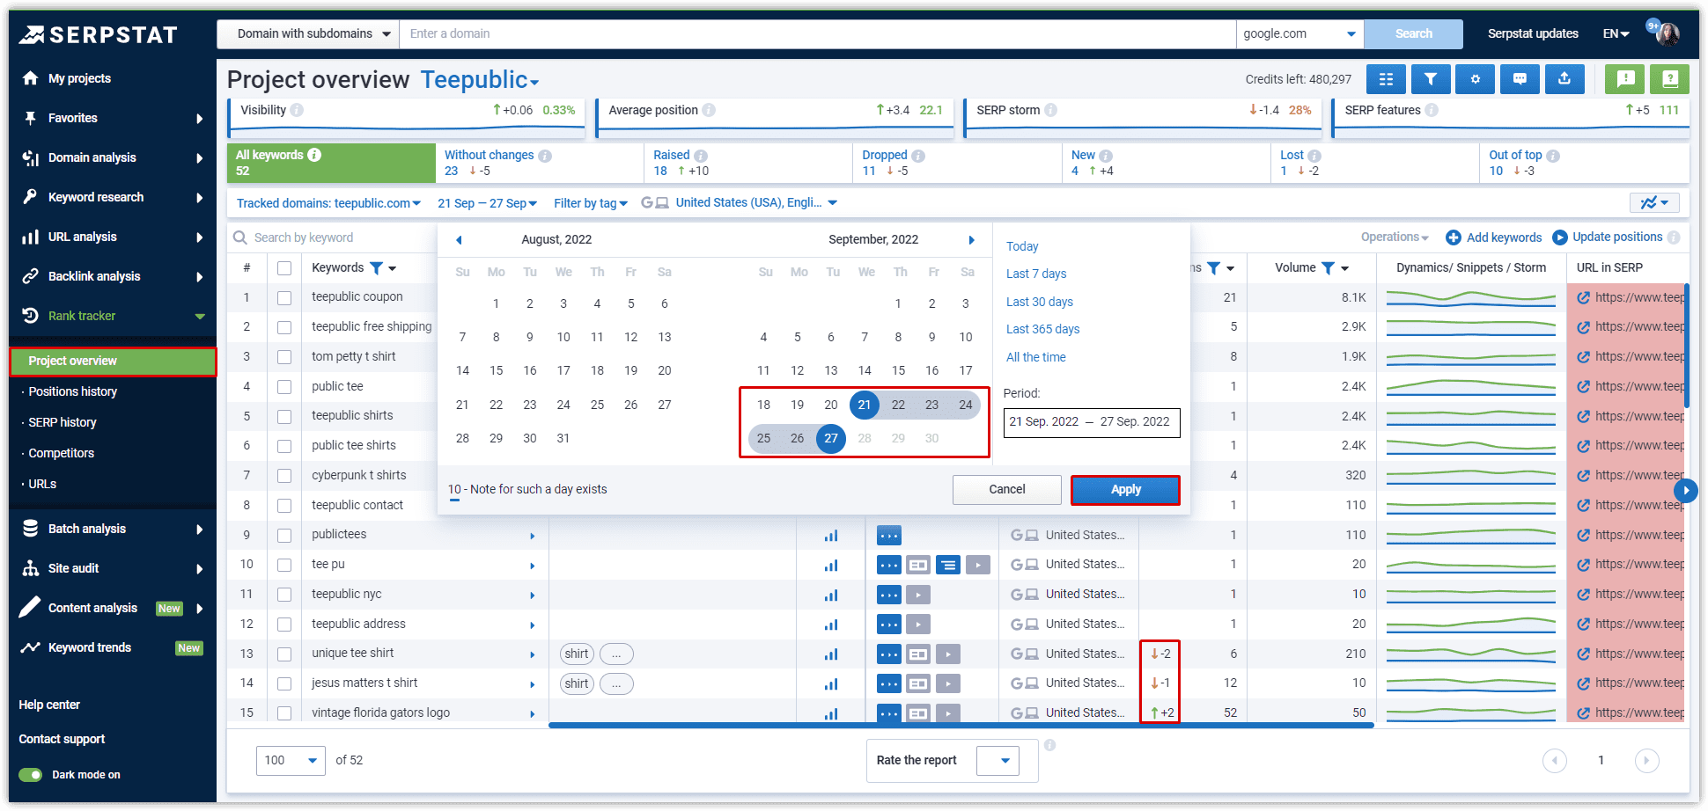Click the Period date range field
1708x811 pixels.
coord(1092,422)
